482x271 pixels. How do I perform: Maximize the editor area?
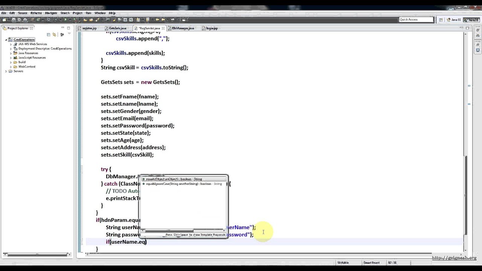click(468, 28)
